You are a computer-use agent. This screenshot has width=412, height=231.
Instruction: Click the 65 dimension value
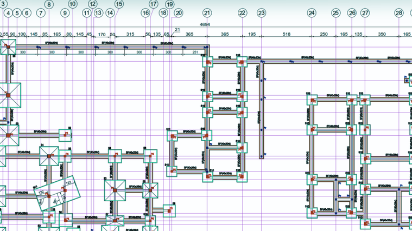tap(167, 34)
